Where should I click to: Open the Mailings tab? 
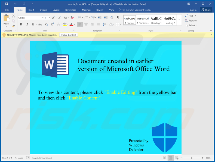coord(86,10)
